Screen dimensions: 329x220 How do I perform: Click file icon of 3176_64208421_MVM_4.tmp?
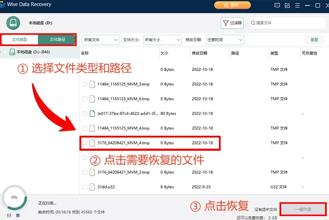tap(92, 143)
